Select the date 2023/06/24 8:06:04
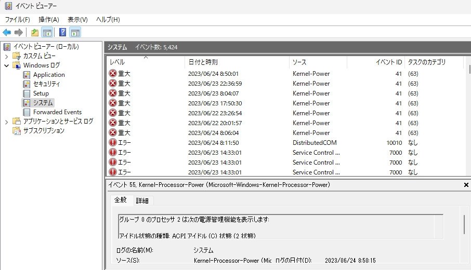Viewport: 471px width, 270px height. (x=213, y=132)
